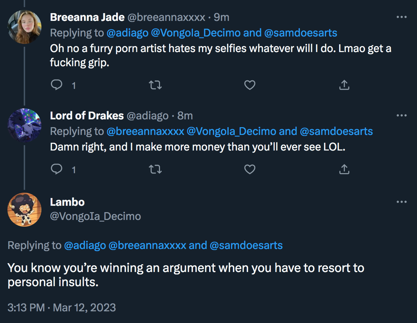417x323 pixels.
Task: Share Lord of Drakes' tweet
Action: tap(344, 169)
